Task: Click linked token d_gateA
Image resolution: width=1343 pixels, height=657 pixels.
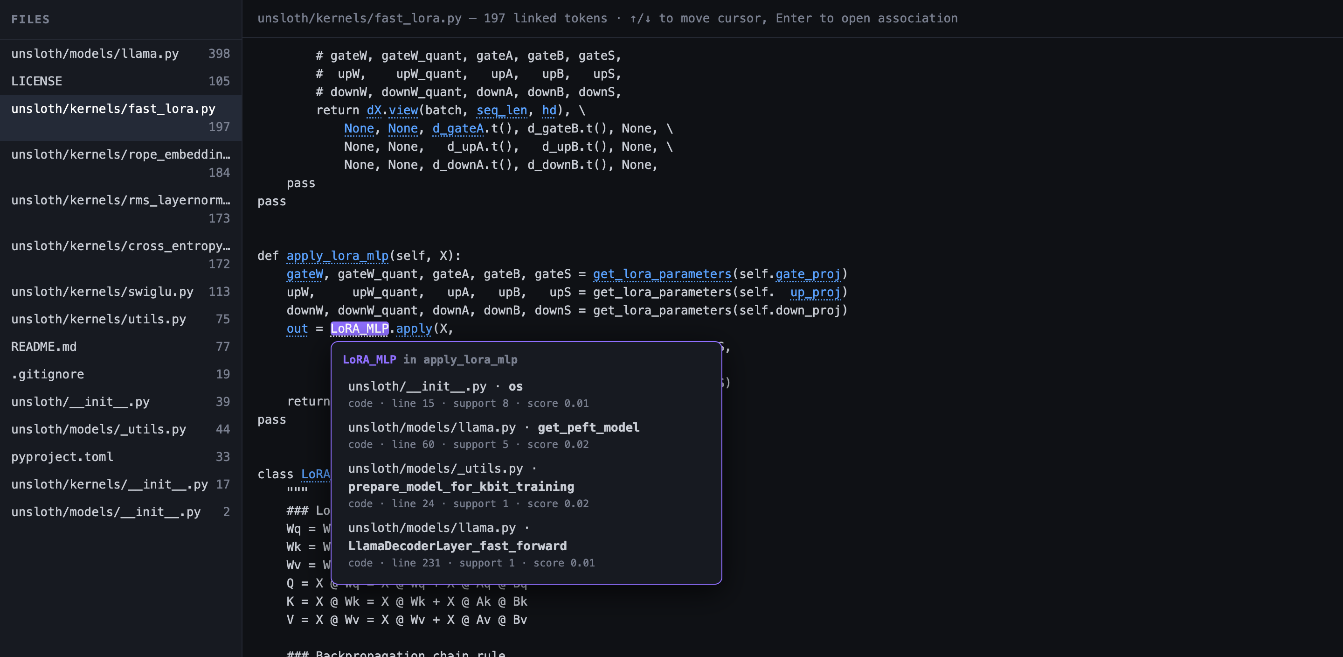Action: tap(458, 128)
